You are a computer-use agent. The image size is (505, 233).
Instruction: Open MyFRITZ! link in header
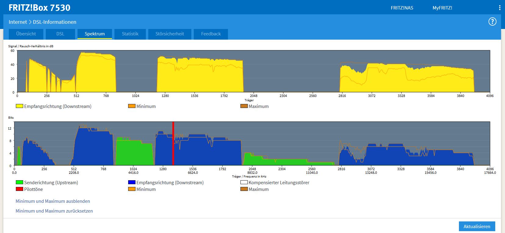[442, 8]
